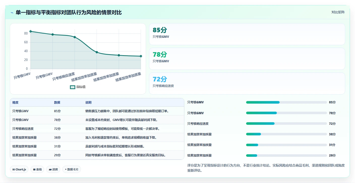The image size is (355, 183).
Task: Click the 只考核响应速度 label on the chart x-axis
Action: point(64,77)
